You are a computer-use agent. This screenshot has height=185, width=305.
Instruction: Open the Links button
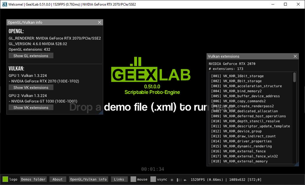pos(119,179)
